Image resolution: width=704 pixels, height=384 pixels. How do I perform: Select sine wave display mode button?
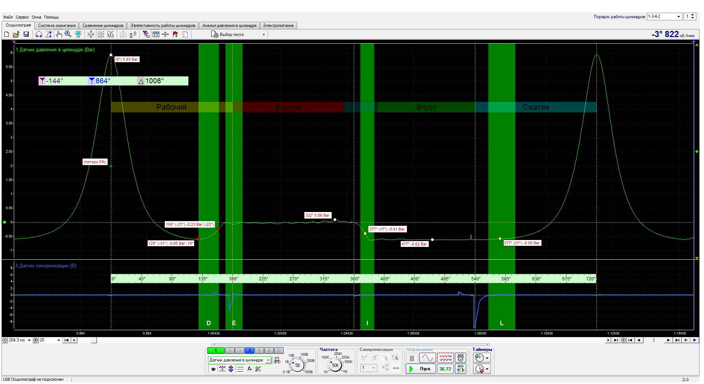[427, 358]
